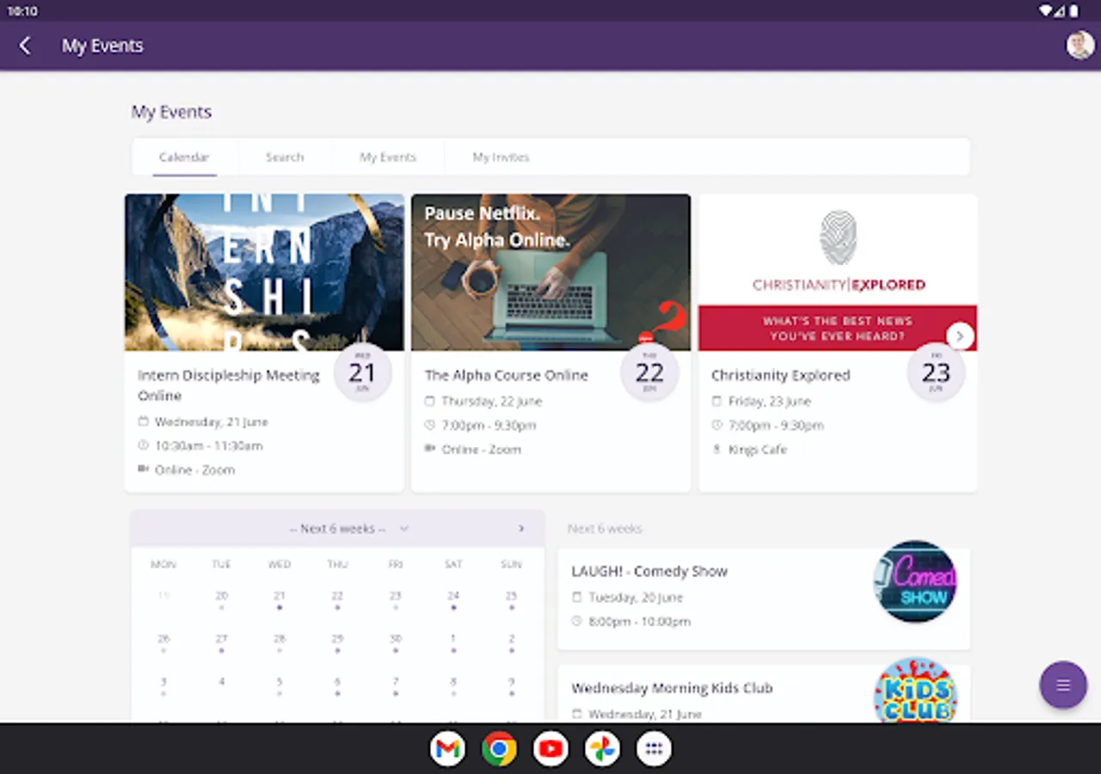
Task: Click the WED column header in calendar
Action: coord(280,564)
